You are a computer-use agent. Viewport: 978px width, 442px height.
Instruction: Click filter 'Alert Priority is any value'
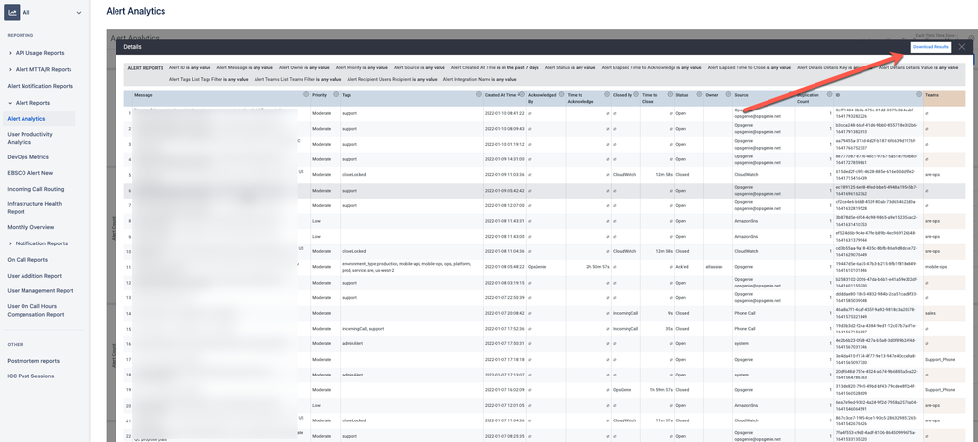pyautogui.click(x=361, y=67)
